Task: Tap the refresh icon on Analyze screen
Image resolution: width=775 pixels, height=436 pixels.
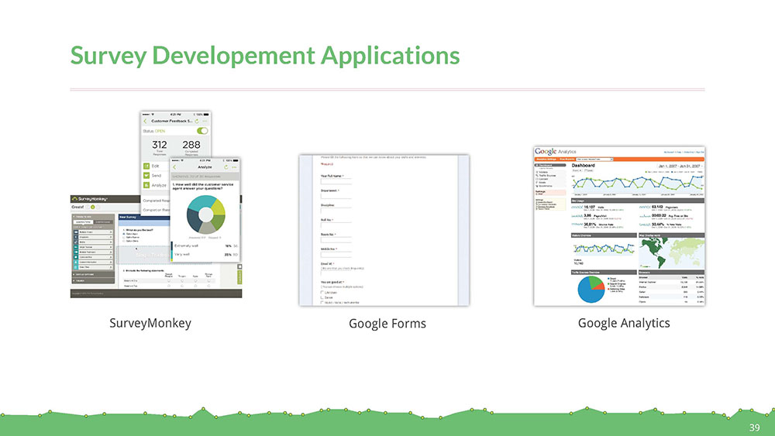Action: pyautogui.click(x=226, y=167)
